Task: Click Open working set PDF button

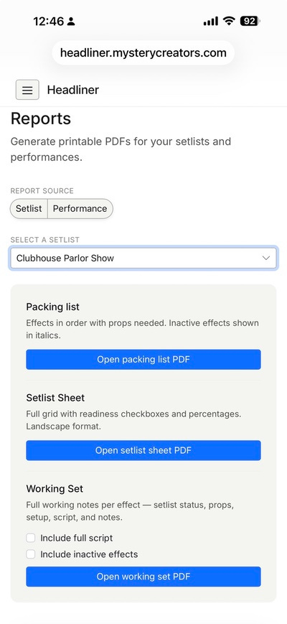Action: (143, 577)
